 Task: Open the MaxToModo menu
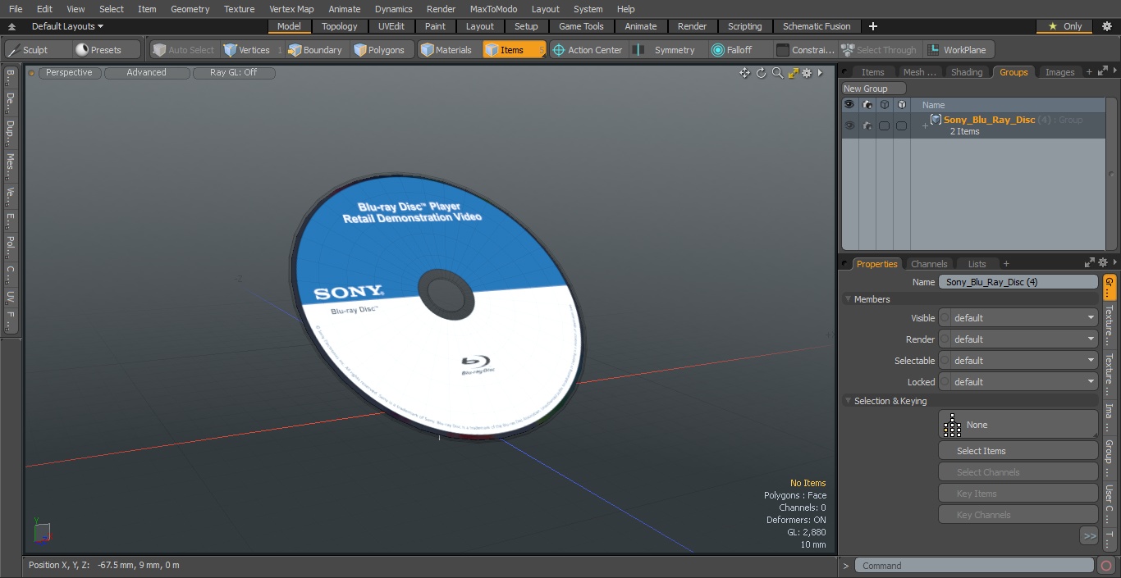click(x=493, y=9)
